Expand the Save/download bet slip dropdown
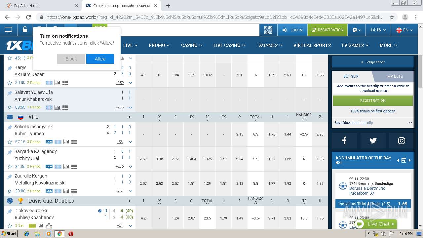The width and height of the screenshot is (423, 238). (373, 123)
